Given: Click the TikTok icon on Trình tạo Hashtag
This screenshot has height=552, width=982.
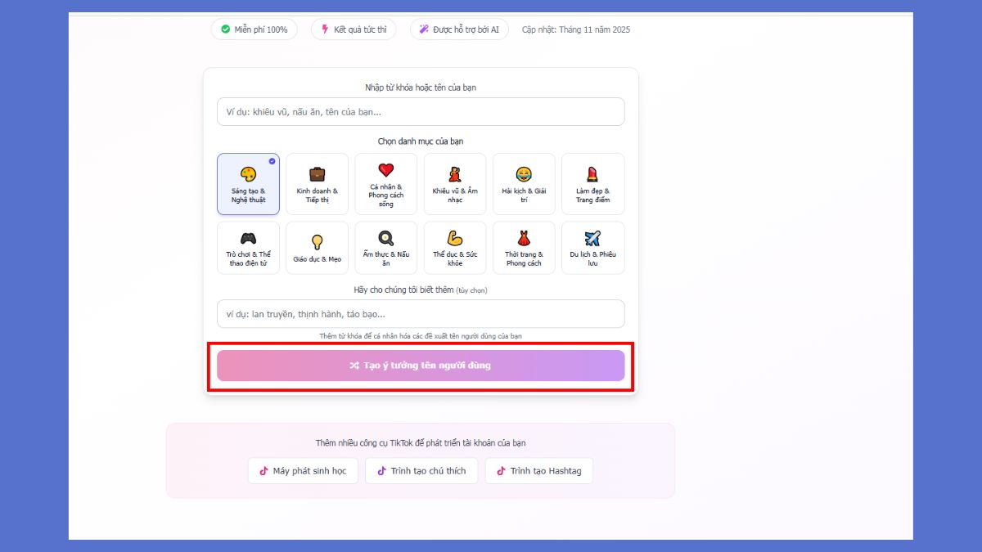Looking at the screenshot, I should pos(501,471).
